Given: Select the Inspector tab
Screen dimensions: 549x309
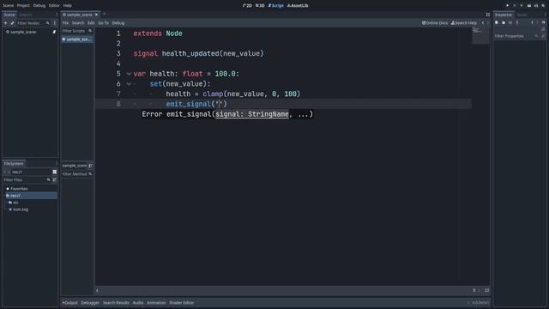Looking at the screenshot, I should point(504,15).
